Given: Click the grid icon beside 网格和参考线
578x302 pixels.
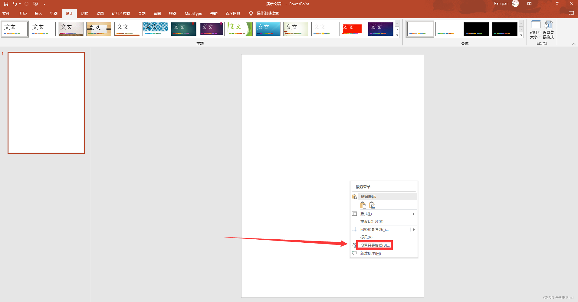Looking at the screenshot, I should point(354,229).
